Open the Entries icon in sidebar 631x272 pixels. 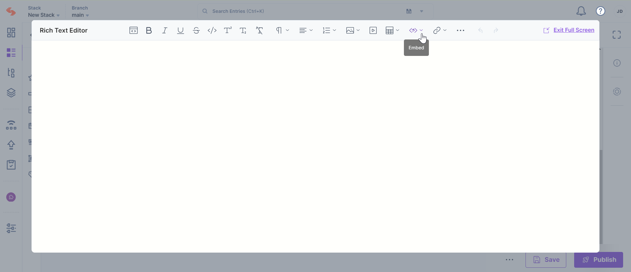tap(11, 53)
